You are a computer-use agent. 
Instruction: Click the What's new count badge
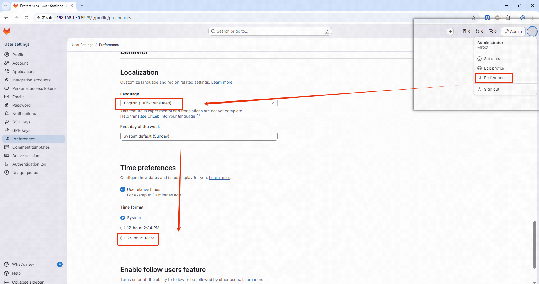[60, 264]
